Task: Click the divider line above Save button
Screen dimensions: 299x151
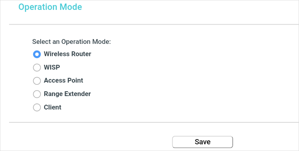Action: tap(154, 122)
